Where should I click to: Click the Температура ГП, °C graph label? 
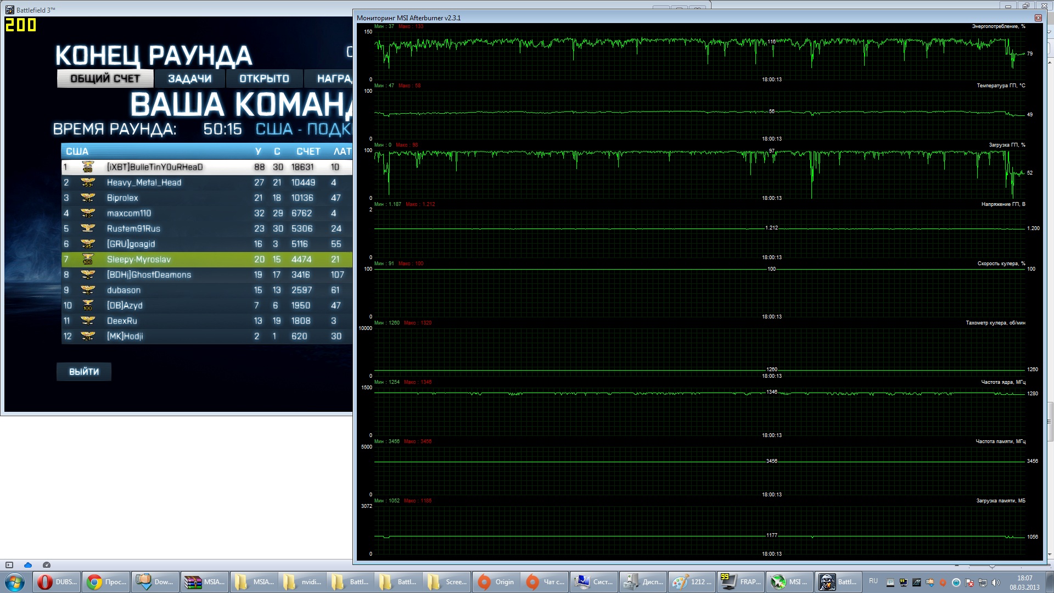coord(1001,86)
